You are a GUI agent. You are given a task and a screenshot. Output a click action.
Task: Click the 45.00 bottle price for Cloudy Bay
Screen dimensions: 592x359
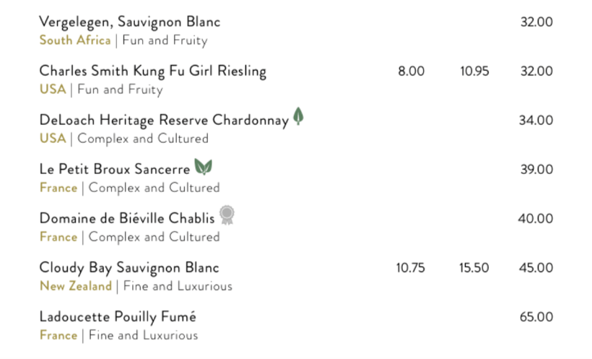pos(536,268)
